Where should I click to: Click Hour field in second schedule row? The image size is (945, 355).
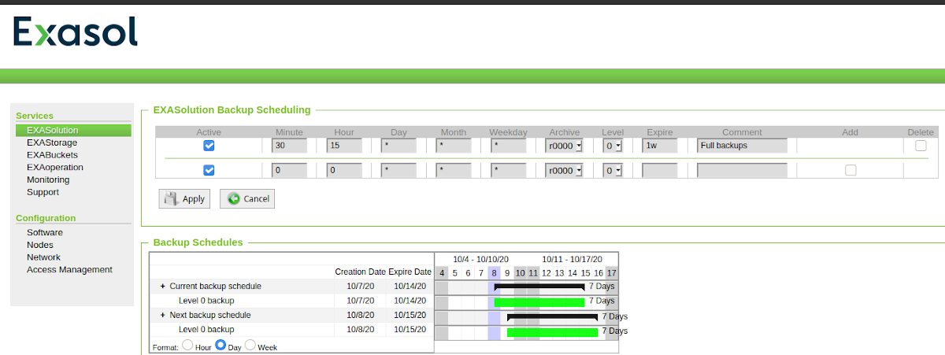tap(344, 170)
